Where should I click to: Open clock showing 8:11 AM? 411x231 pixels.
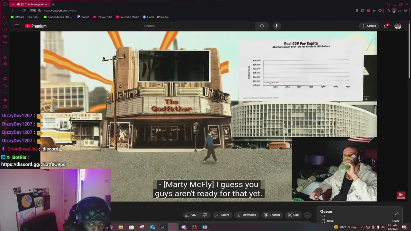click(393, 227)
